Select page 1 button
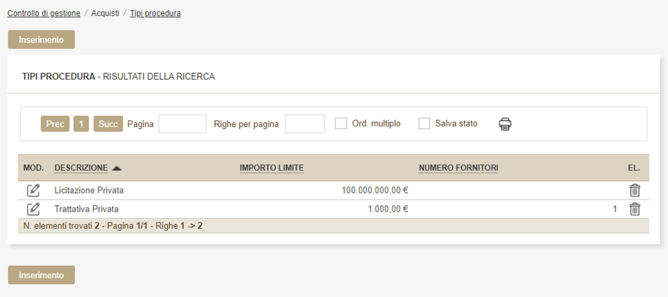668x297 pixels. pos(81,124)
